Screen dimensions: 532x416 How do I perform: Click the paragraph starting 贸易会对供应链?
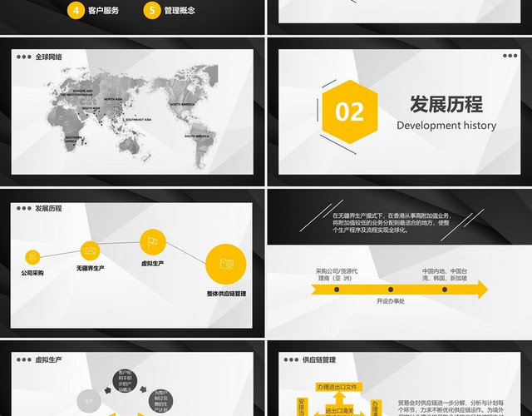click(451, 408)
